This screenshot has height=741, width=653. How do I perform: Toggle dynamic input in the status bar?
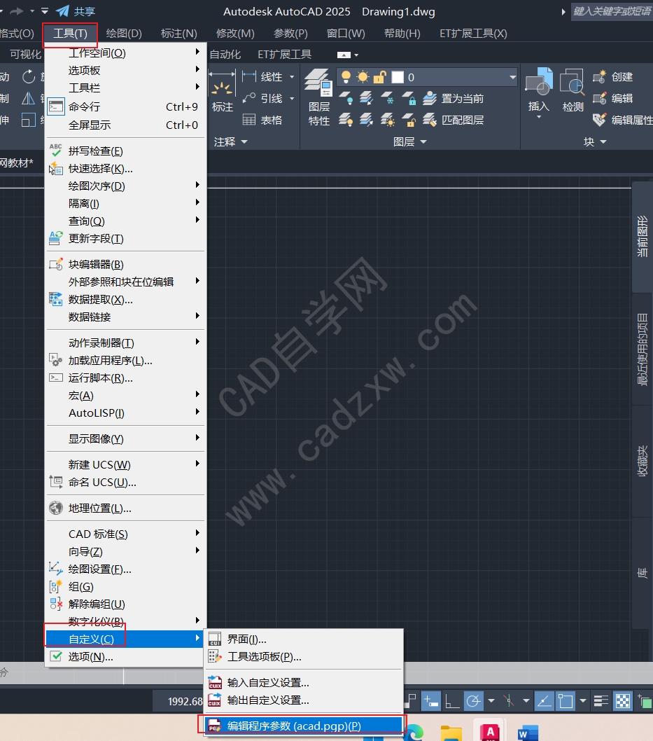tap(430, 701)
